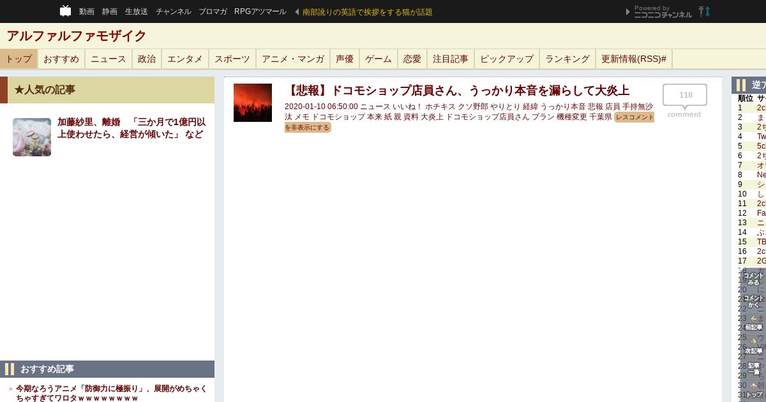Click the プラン tag
Image resolution: width=766 pixels, height=402 pixels.
tap(543, 117)
